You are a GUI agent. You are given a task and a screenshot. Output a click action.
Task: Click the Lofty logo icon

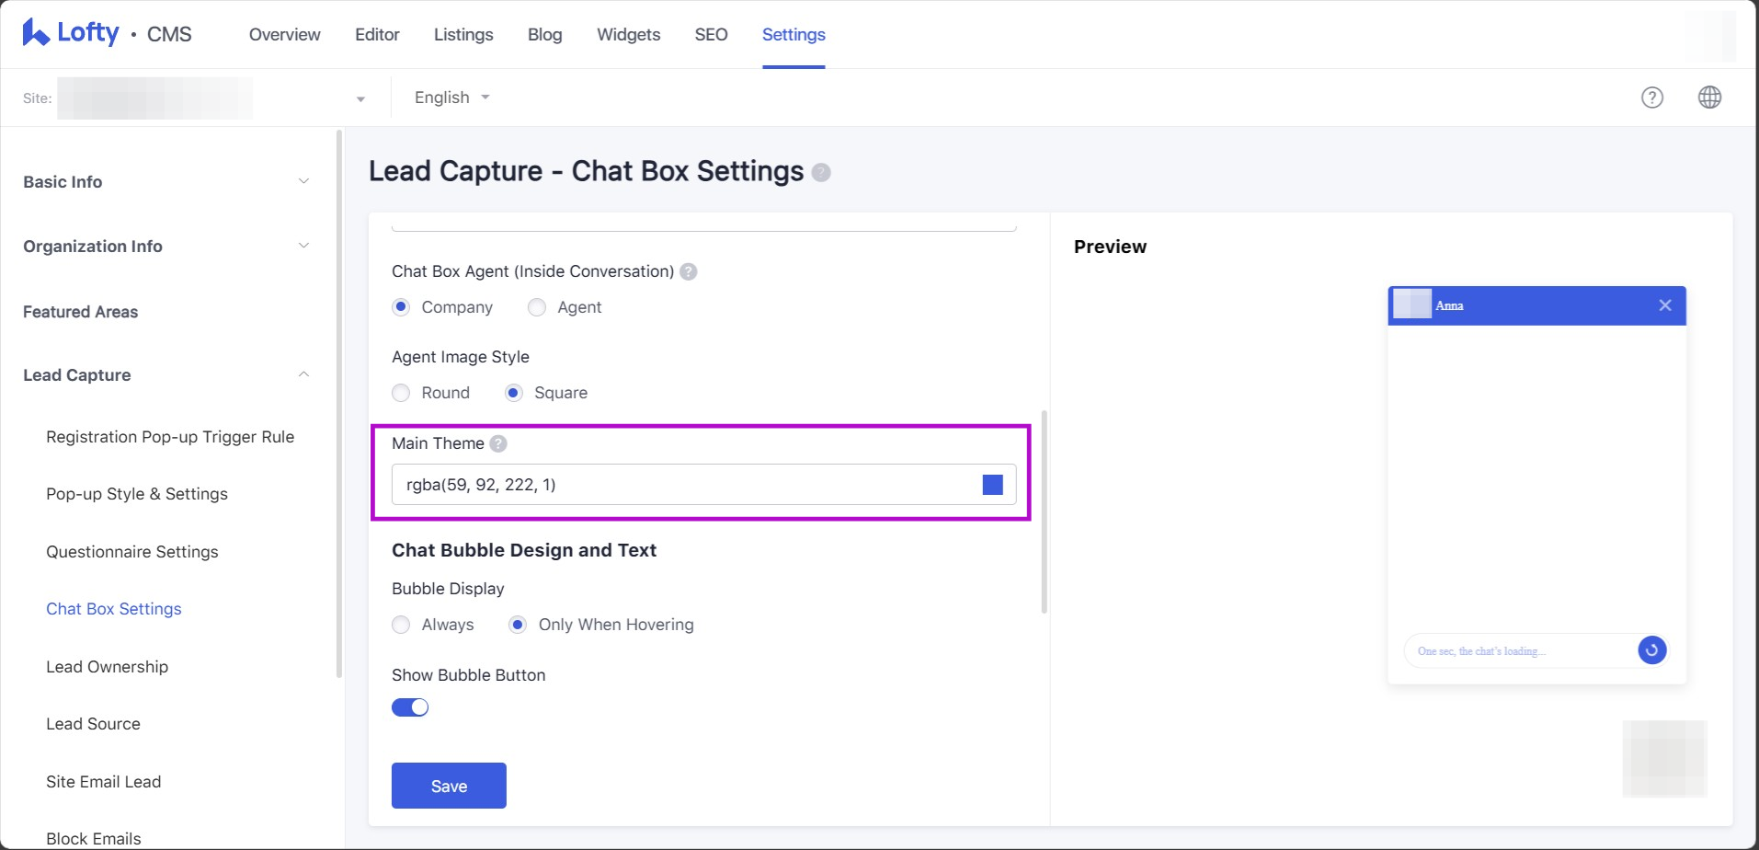click(x=36, y=33)
